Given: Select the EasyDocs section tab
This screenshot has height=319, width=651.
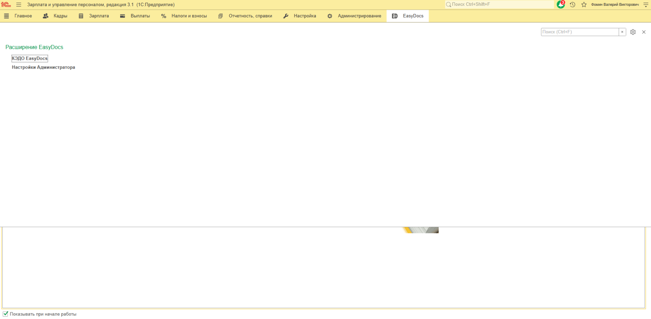Looking at the screenshot, I should coord(408,16).
